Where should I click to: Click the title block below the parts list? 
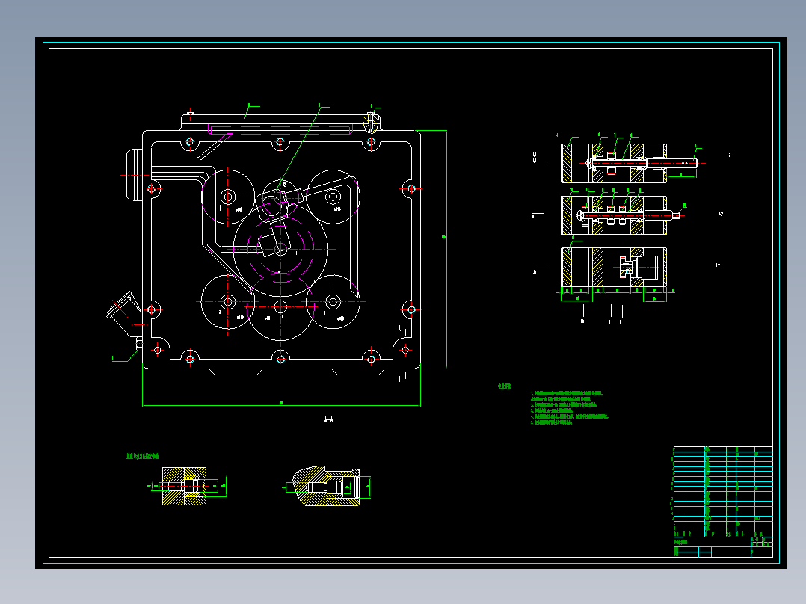(x=723, y=546)
